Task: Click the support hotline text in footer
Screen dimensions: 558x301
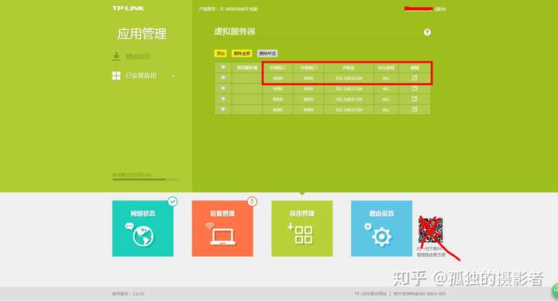Action: pos(420,294)
